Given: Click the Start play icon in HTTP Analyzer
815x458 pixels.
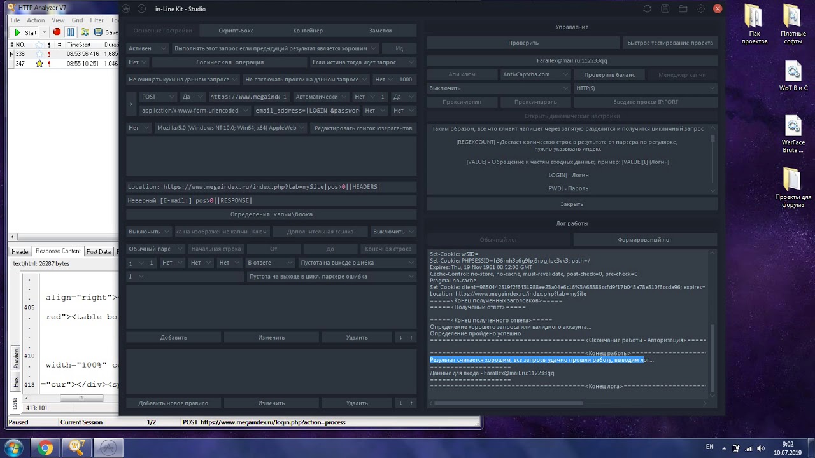Looking at the screenshot, I should pos(17,32).
